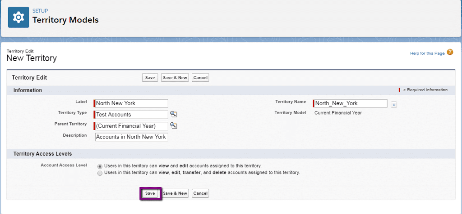Click into the Territory Type field
Screen dimensions: 462x214
click(x=131, y=115)
